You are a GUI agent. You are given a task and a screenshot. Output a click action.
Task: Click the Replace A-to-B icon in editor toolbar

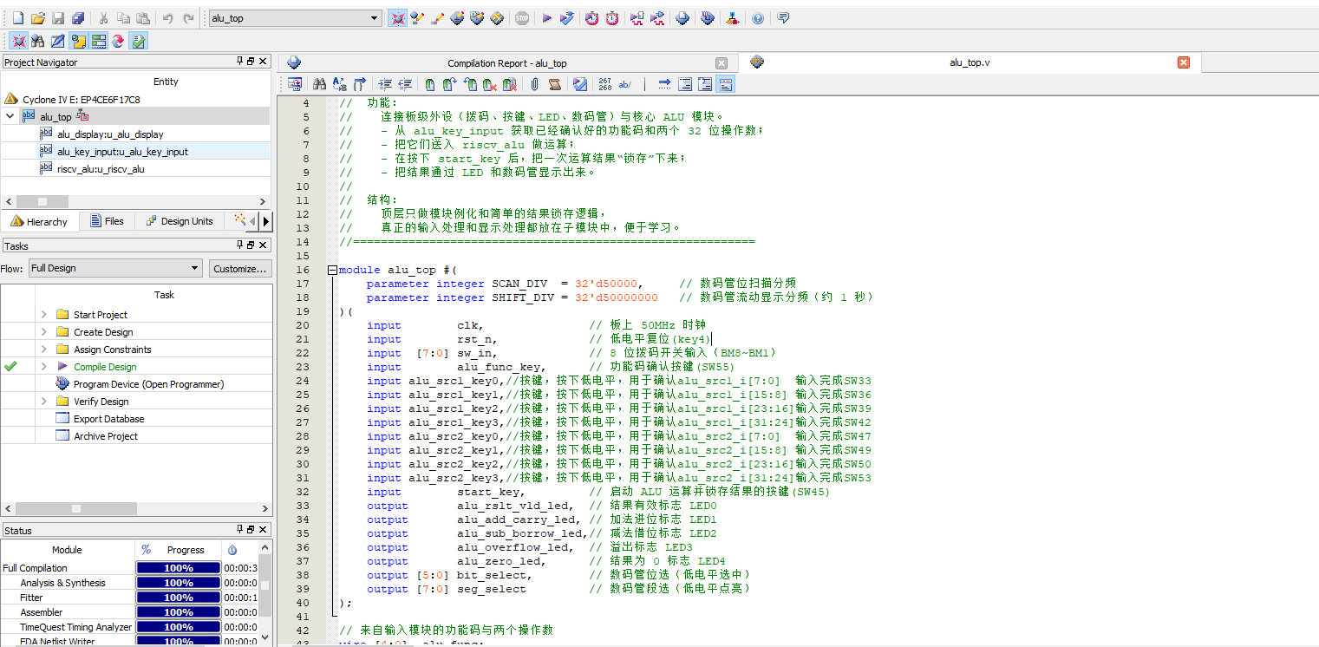(x=339, y=84)
